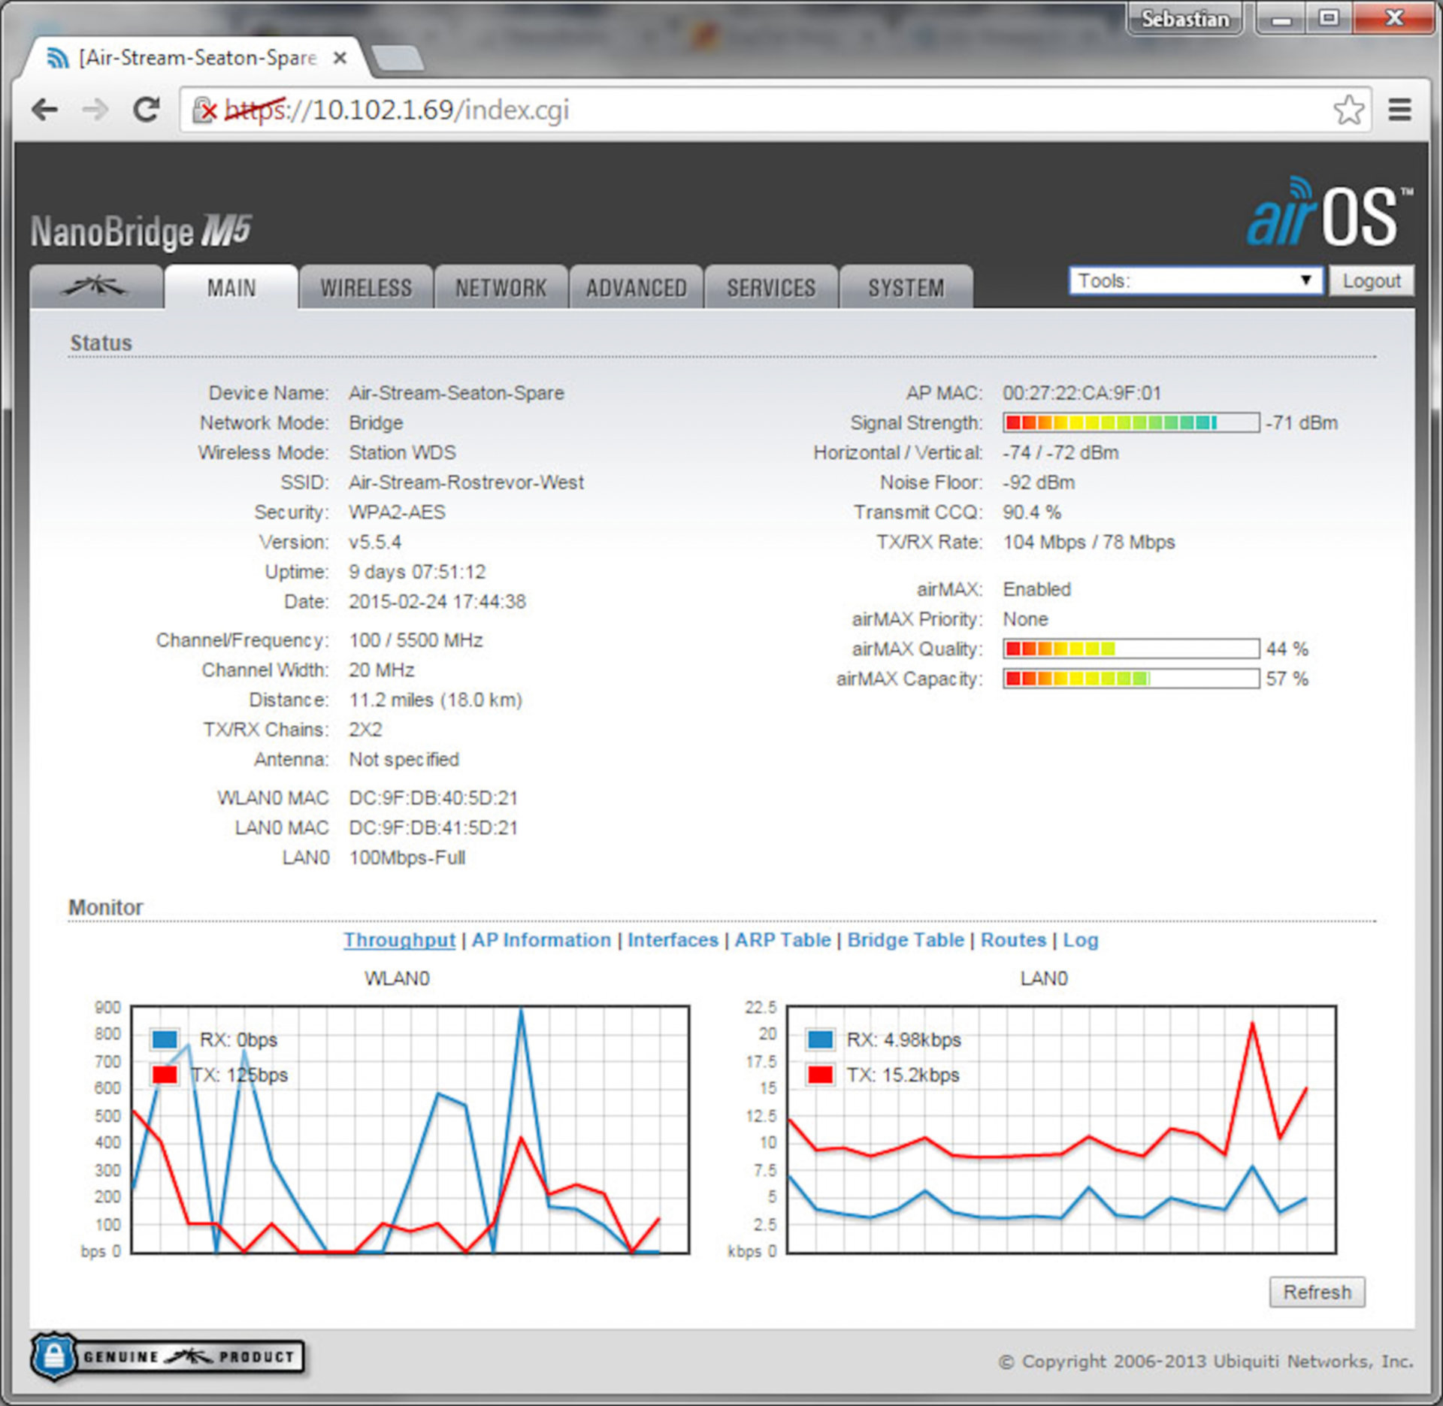The height and width of the screenshot is (1406, 1443).
Task: Open the SERVICES tab
Action: (771, 287)
